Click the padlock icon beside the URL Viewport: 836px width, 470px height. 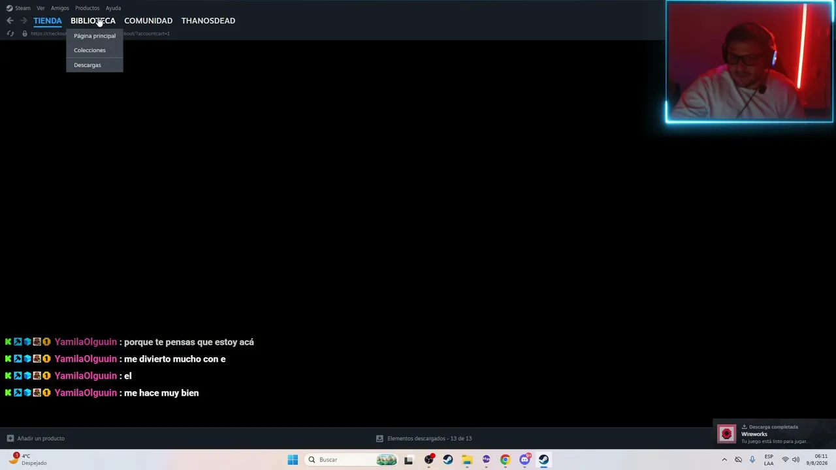coord(25,33)
